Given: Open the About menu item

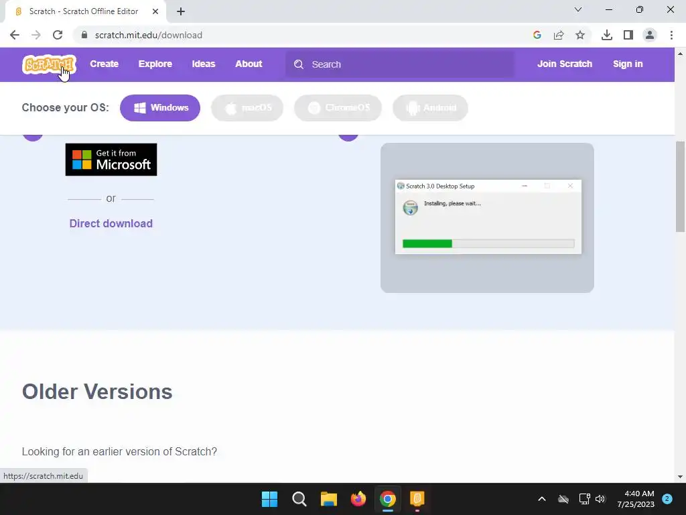Looking at the screenshot, I should [249, 64].
